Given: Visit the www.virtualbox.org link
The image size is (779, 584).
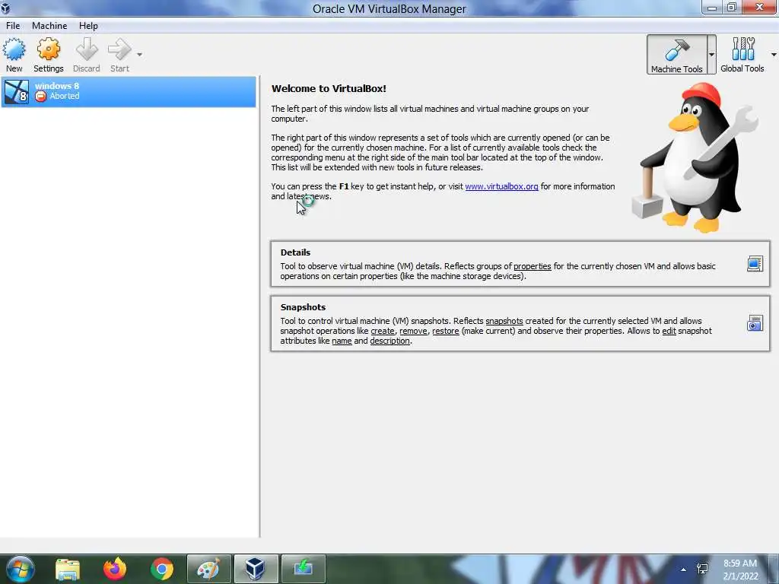Looking at the screenshot, I should [501, 187].
